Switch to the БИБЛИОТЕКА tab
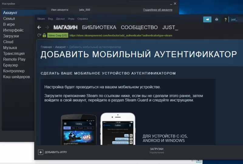 (99, 27)
